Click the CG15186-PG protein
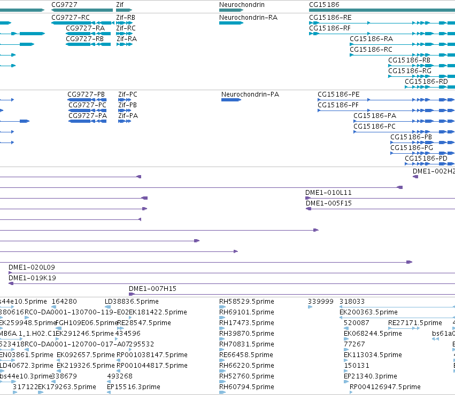This screenshot has height=395, width=455. pyautogui.click(x=412, y=148)
